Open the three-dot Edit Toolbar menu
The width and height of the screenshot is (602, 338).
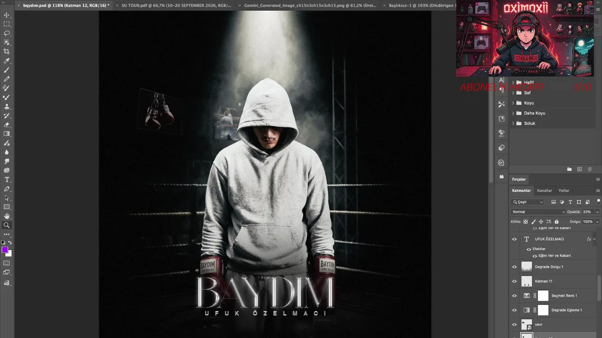coord(7,234)
